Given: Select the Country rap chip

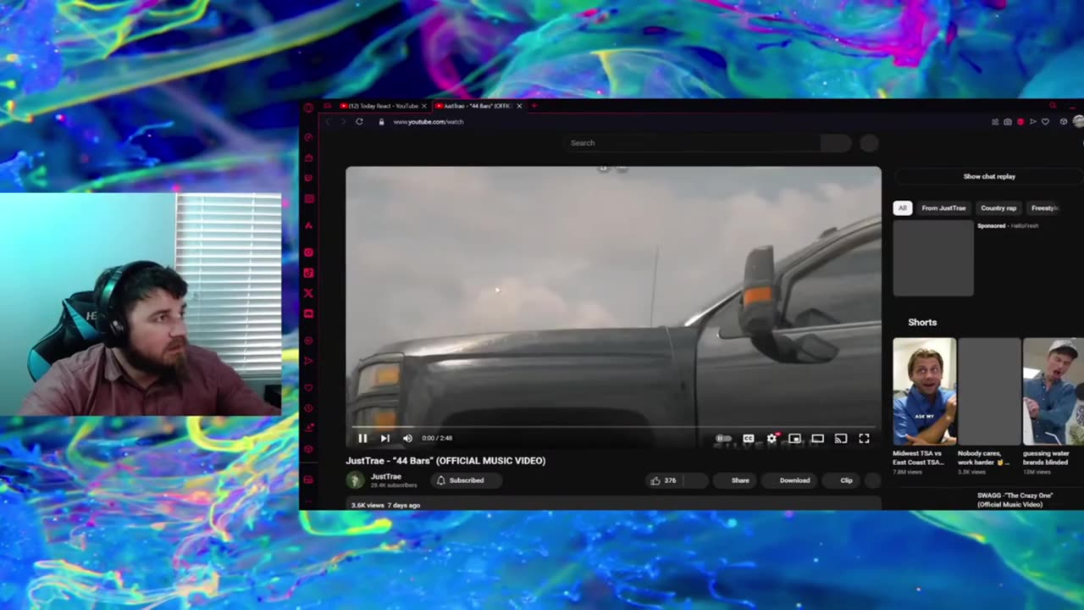Looking at the screenshot, I should [x=998, y=208].
